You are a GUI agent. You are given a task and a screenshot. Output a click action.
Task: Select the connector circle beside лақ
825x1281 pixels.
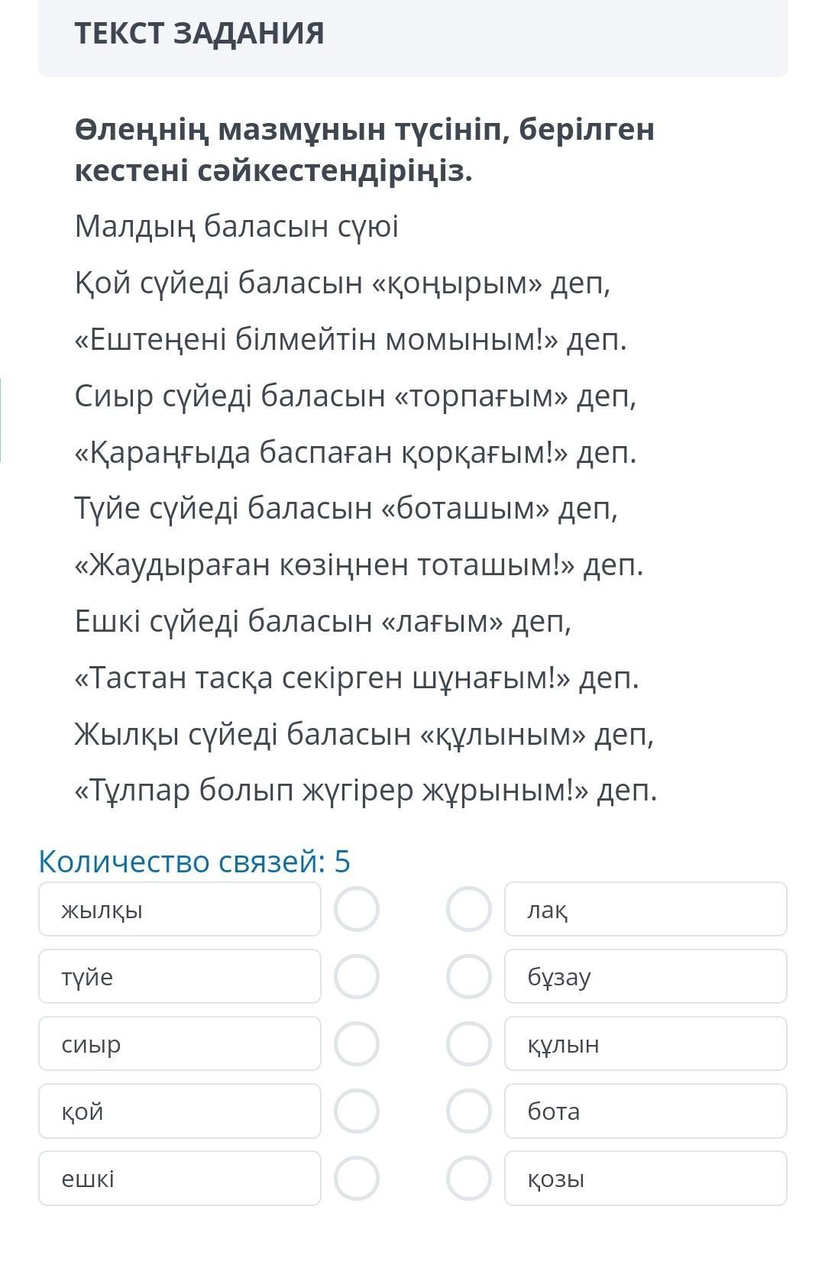pos(468,909)
